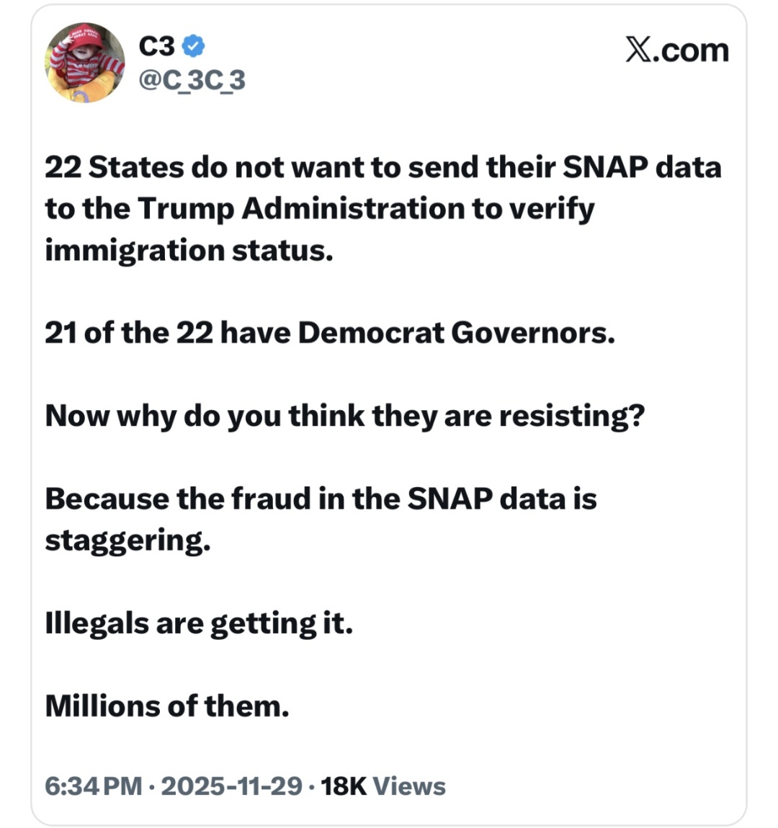Click the line starting with 22 States
The image size is (778, 828).
383,167
